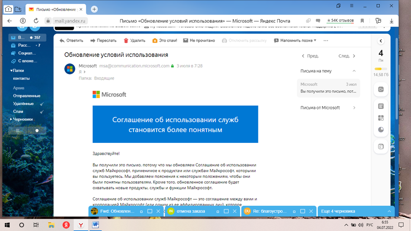The width and height of the screenshot is (411, 231).
Task: Switch to Word in the taskbar
Action: pos(95,225)
